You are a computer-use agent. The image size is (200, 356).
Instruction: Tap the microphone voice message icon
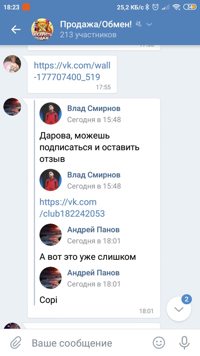pos(184,342)
